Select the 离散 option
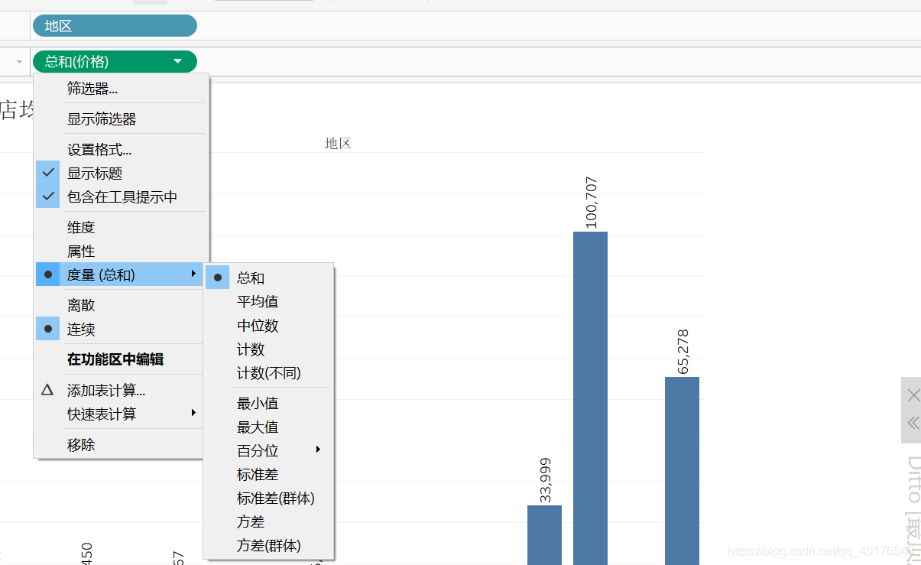 coord(121,305)
